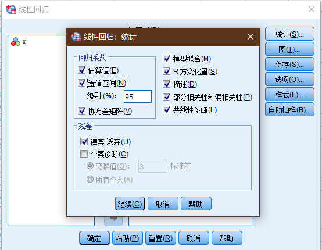The width and height of the screenshot is (322, 250).
Task: Toggle the 置信区间(N) checkbox
Action: click(x=82, y=83)
